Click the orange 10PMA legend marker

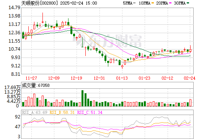coord(152,3)
